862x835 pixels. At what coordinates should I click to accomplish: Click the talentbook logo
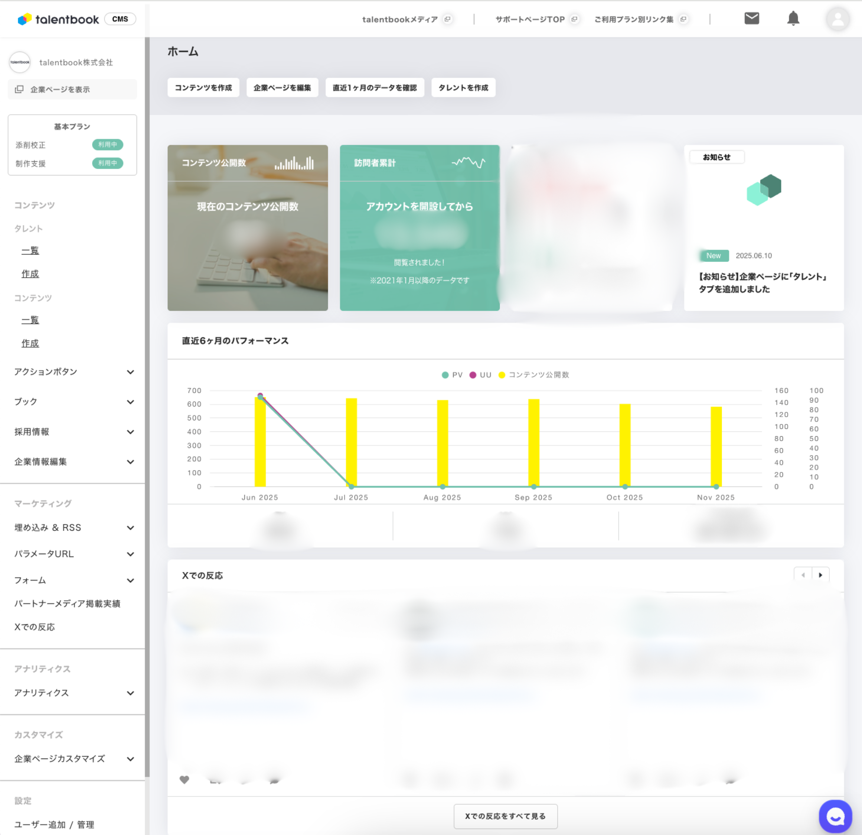tap(59, 19)
